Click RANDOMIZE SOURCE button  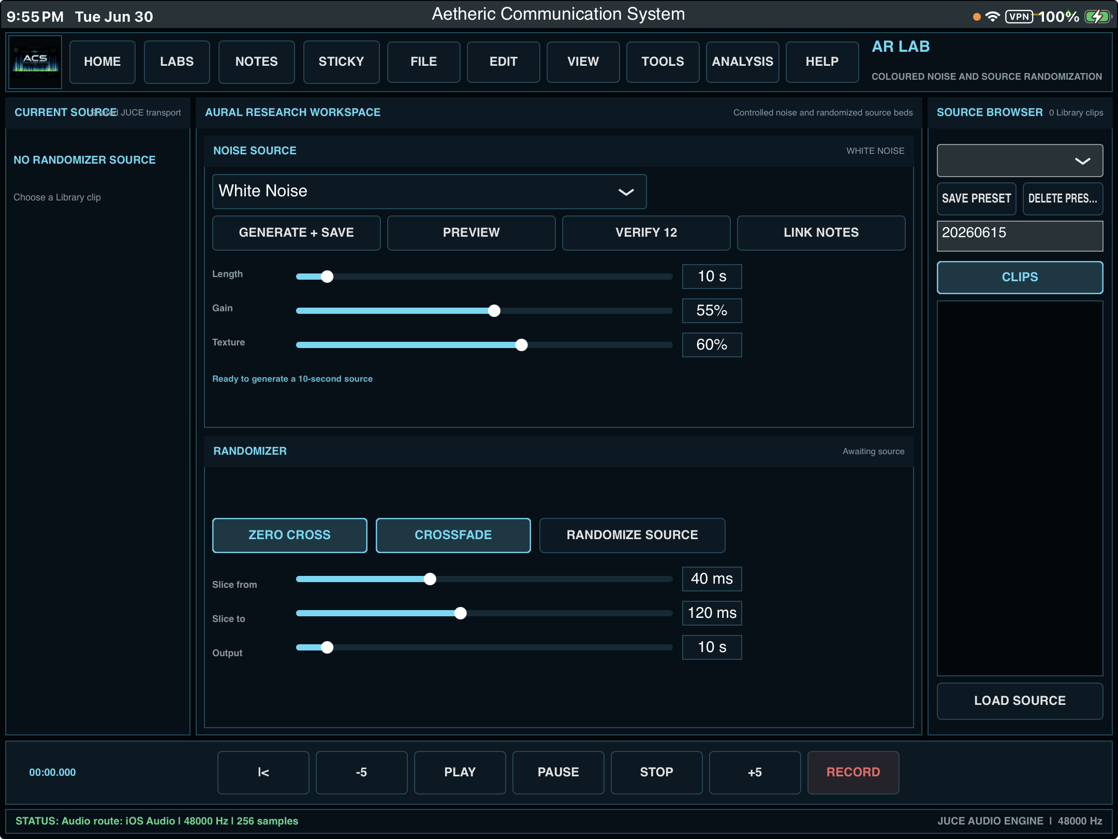point(632,536)
